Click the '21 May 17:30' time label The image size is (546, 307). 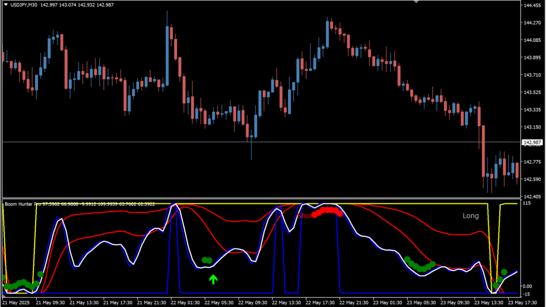pyautogui.click(x=118, y=303)
